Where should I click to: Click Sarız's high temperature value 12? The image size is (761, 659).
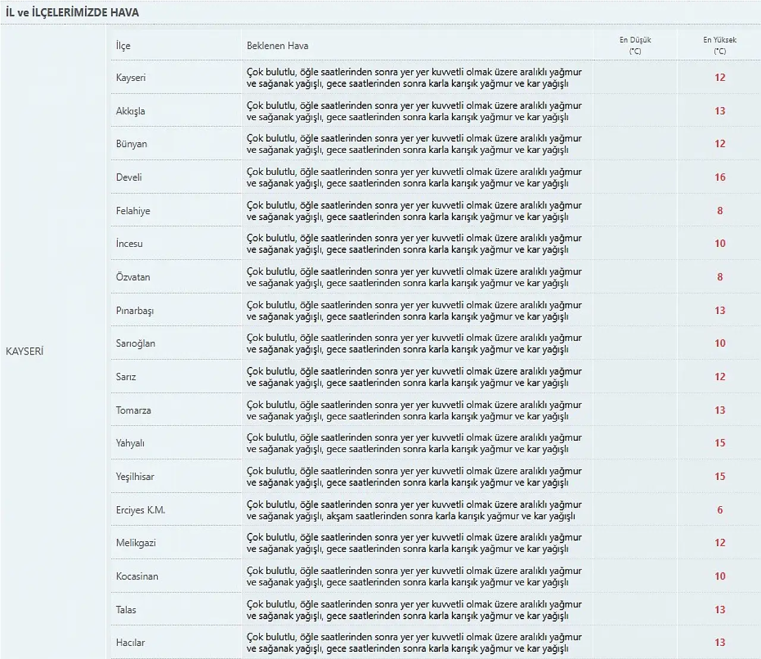[x=720, y=376]
